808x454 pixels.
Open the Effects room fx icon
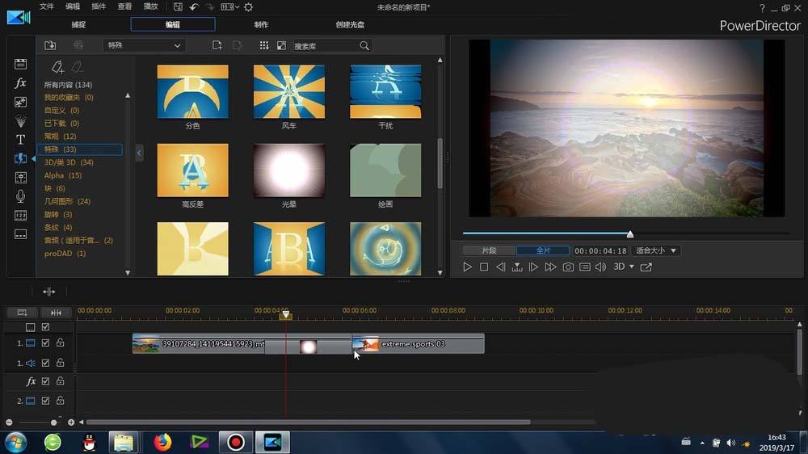pyautogui.click(x=21, y=83)
